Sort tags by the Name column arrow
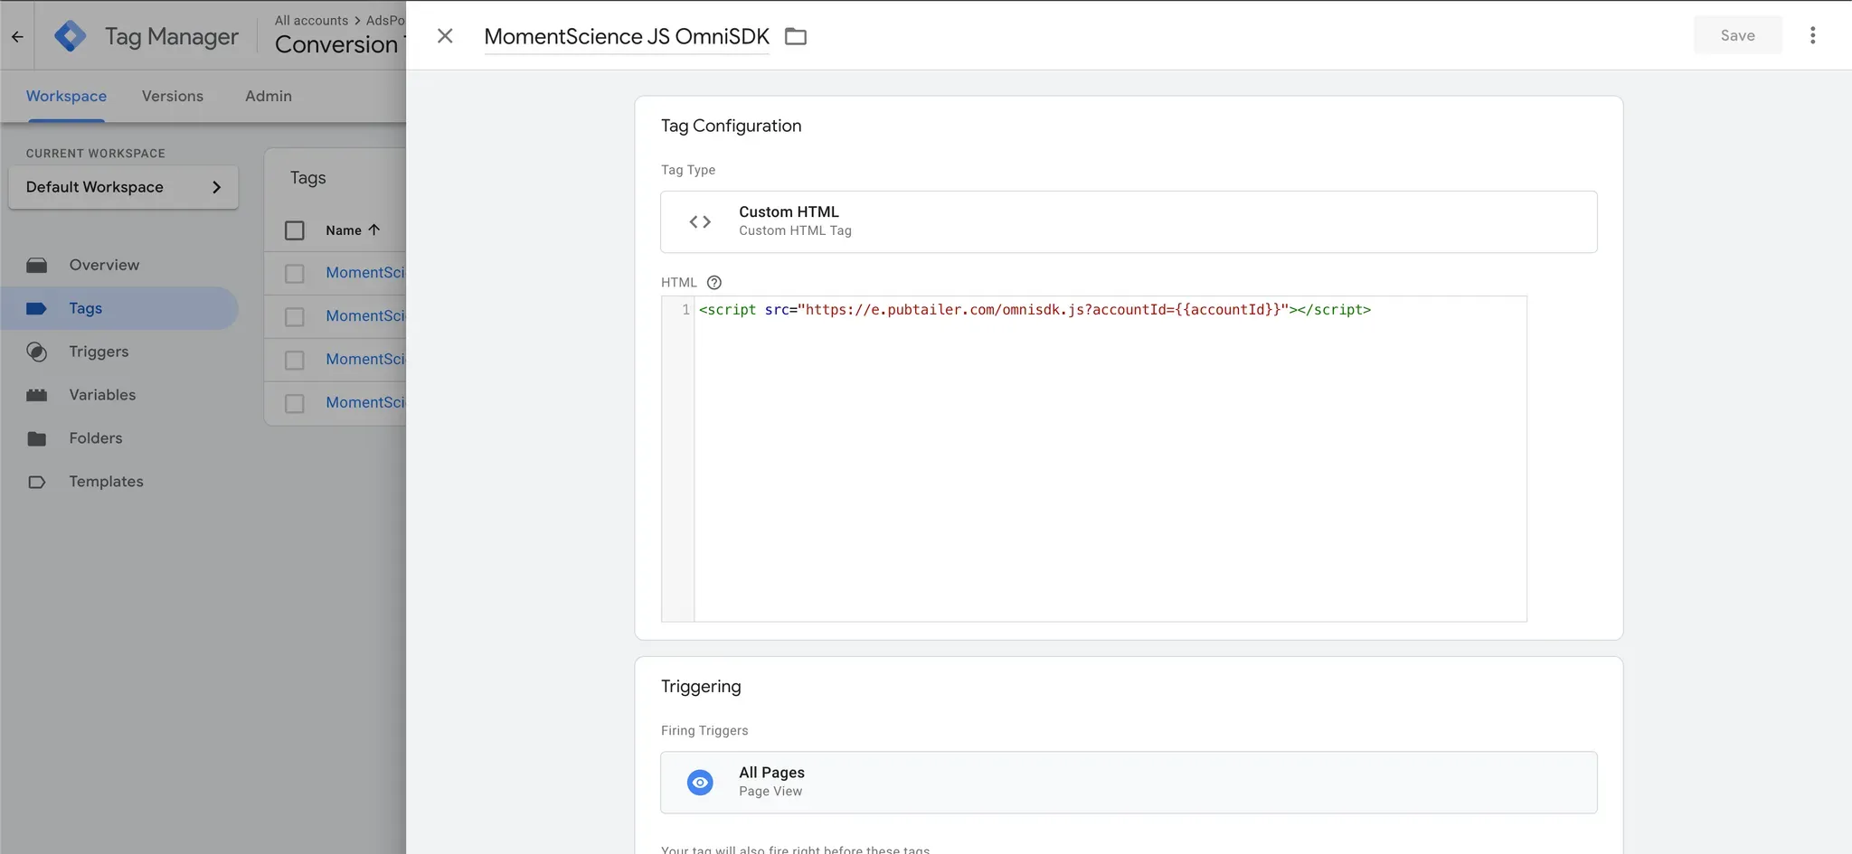1852x854 pixels. (373, 230)
